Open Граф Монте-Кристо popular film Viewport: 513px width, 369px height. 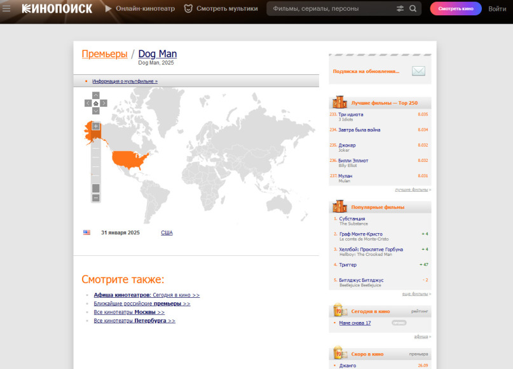tap(360, 234)
